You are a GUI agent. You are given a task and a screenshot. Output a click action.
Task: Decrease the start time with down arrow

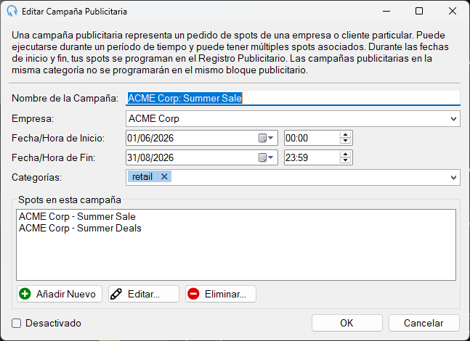[346, 141]
